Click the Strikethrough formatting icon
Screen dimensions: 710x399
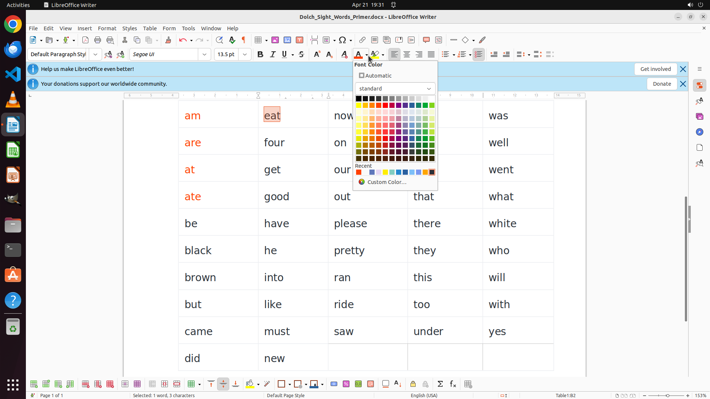pyautogui.click(x=301, y=54)
